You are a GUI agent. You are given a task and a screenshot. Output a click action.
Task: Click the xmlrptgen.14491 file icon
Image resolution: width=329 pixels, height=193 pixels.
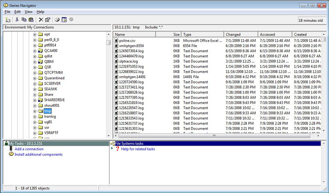pos(116,77)
